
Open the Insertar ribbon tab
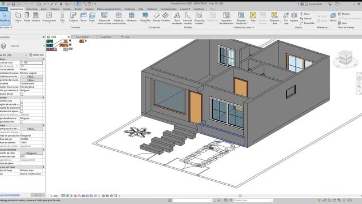67,9
